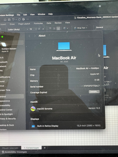118x157 pixels.
Task: Click the Excel document file icon in title
Action: 75,18
